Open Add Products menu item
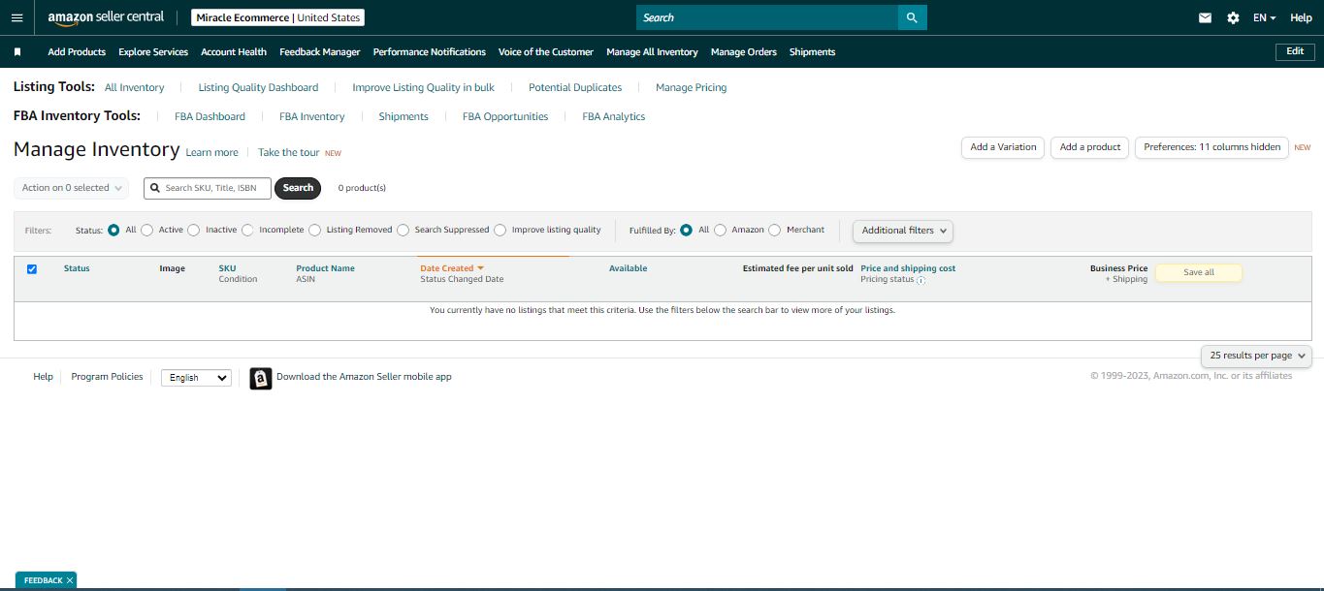The height and width of the screenshot is (591, 1324). tap(77, 52)
